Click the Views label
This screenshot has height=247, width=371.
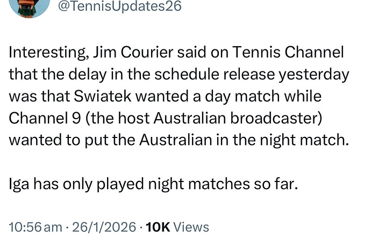[191, 227]
